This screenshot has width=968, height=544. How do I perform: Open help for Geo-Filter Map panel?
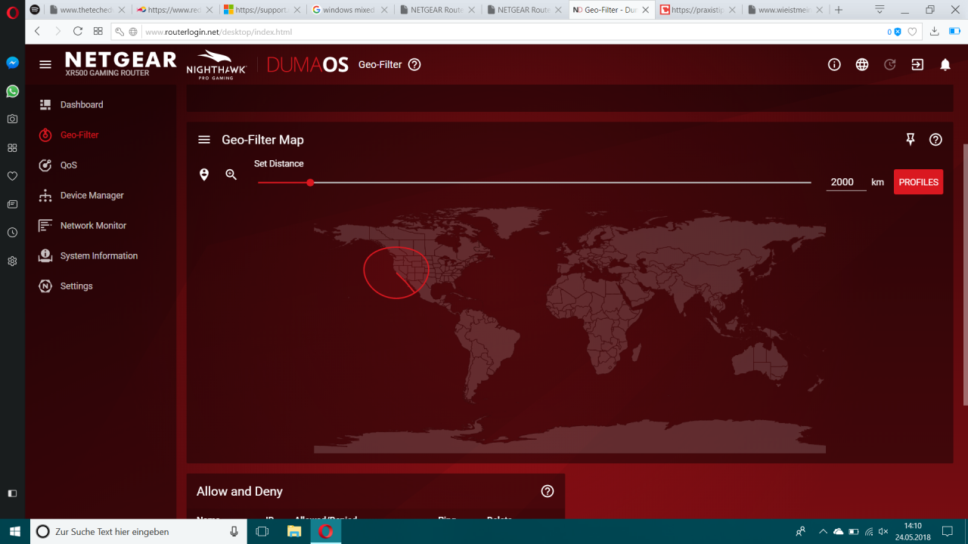coord(935,139)
